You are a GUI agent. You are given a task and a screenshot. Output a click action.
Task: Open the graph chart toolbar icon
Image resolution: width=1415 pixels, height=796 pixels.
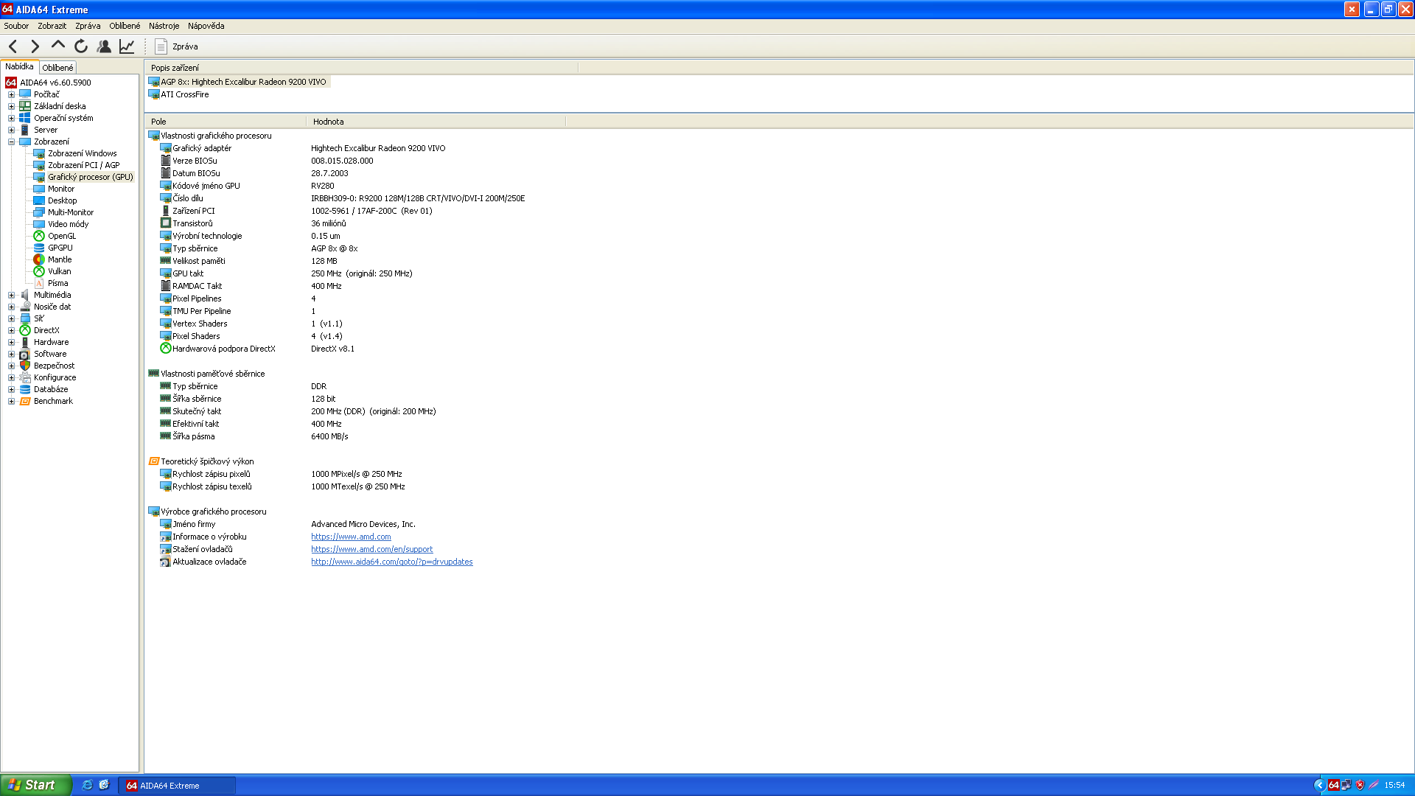[127, 46]
